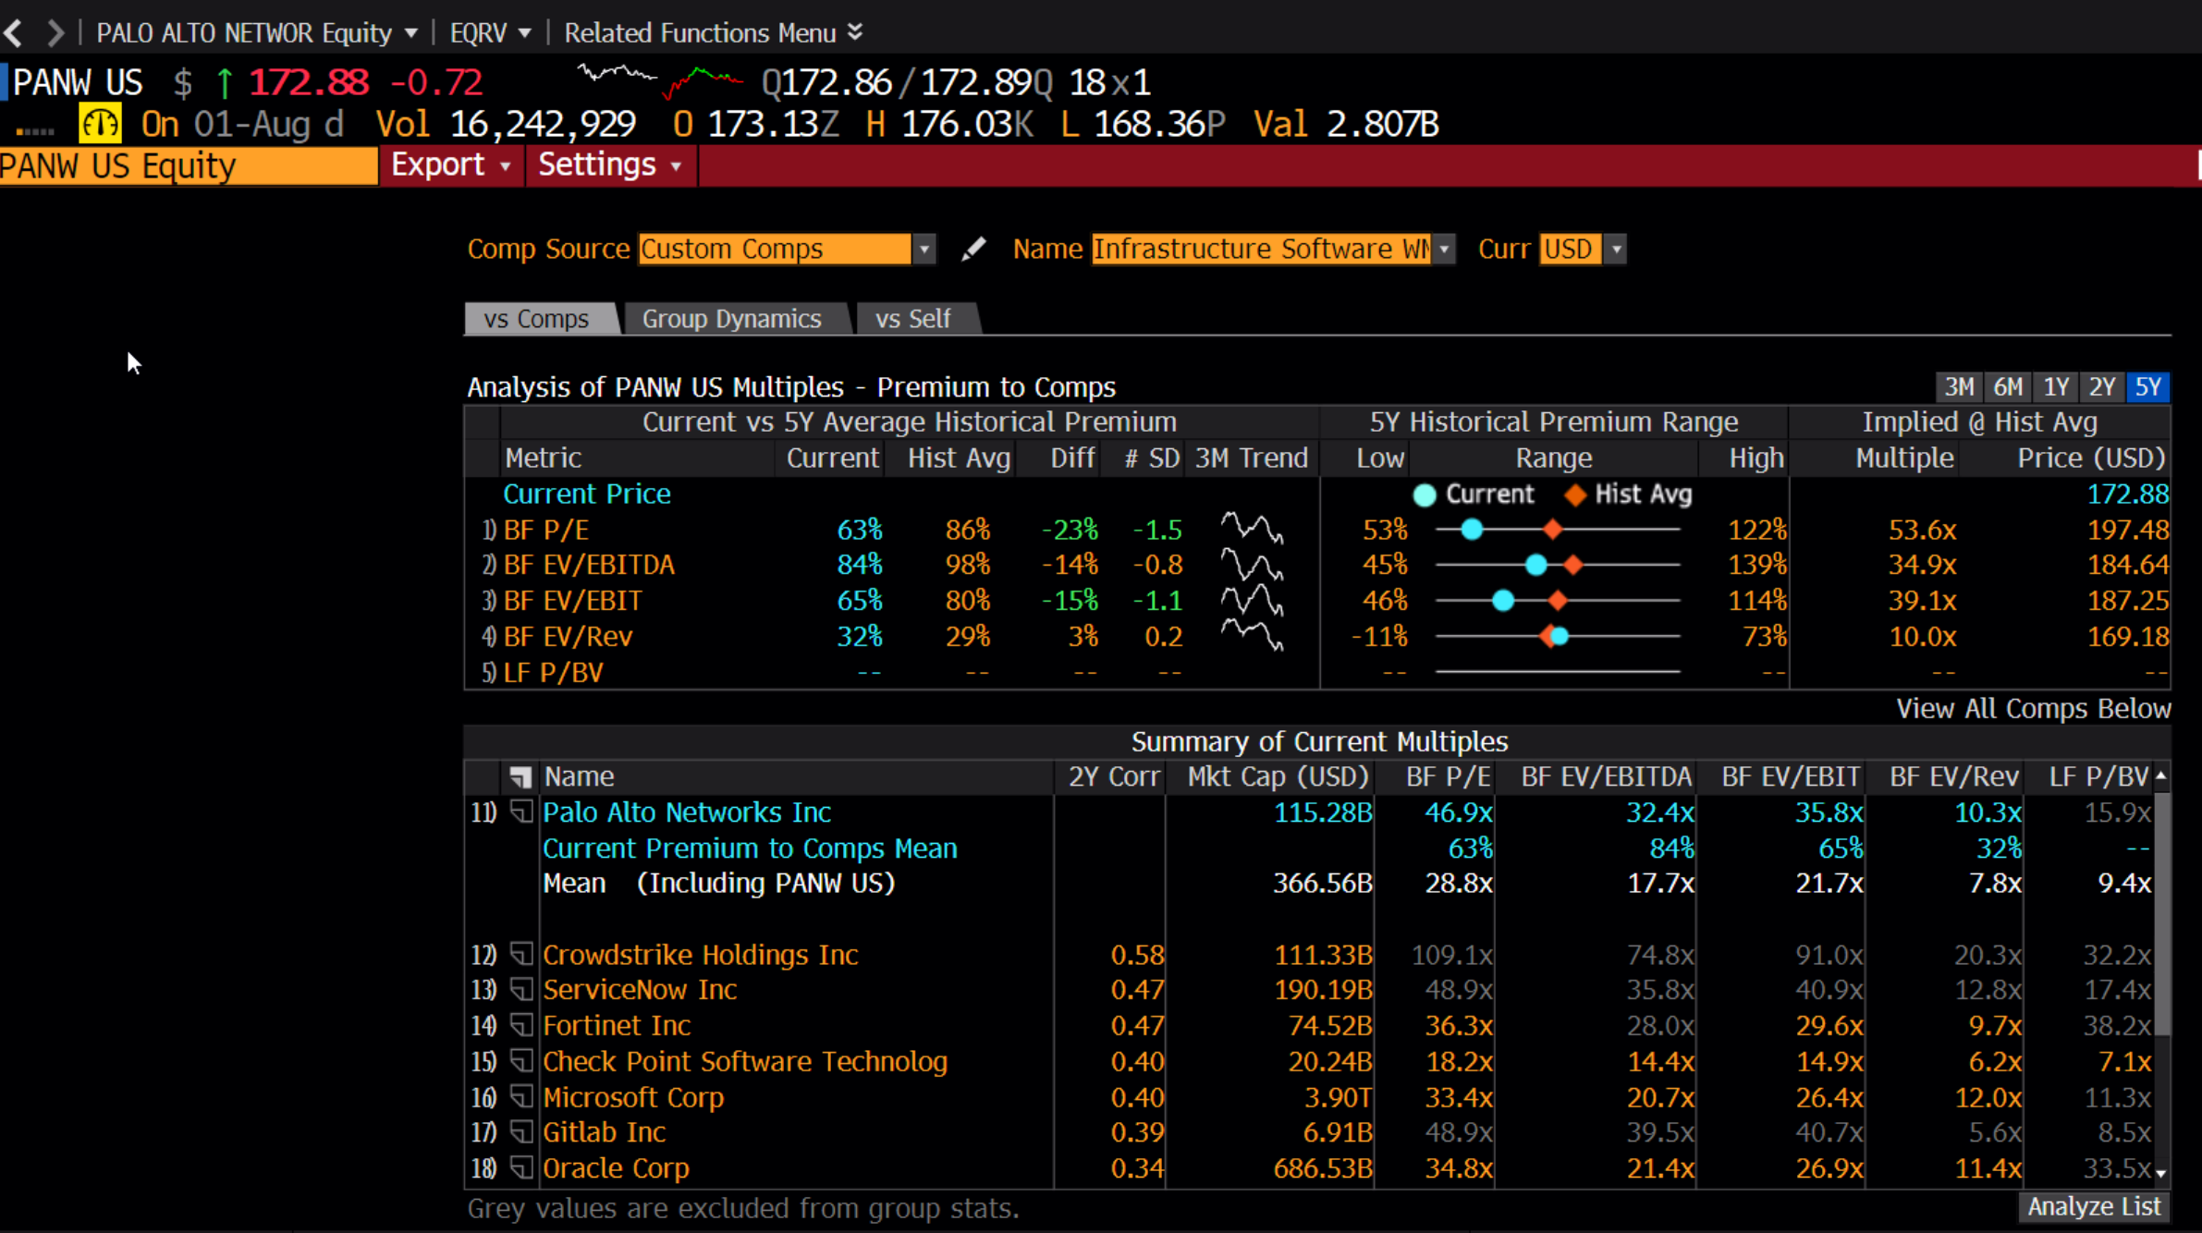Switch to the Group Dynamics tab
The width and height of the screenshot is (2202, 1233).
[x=731, y=319]
